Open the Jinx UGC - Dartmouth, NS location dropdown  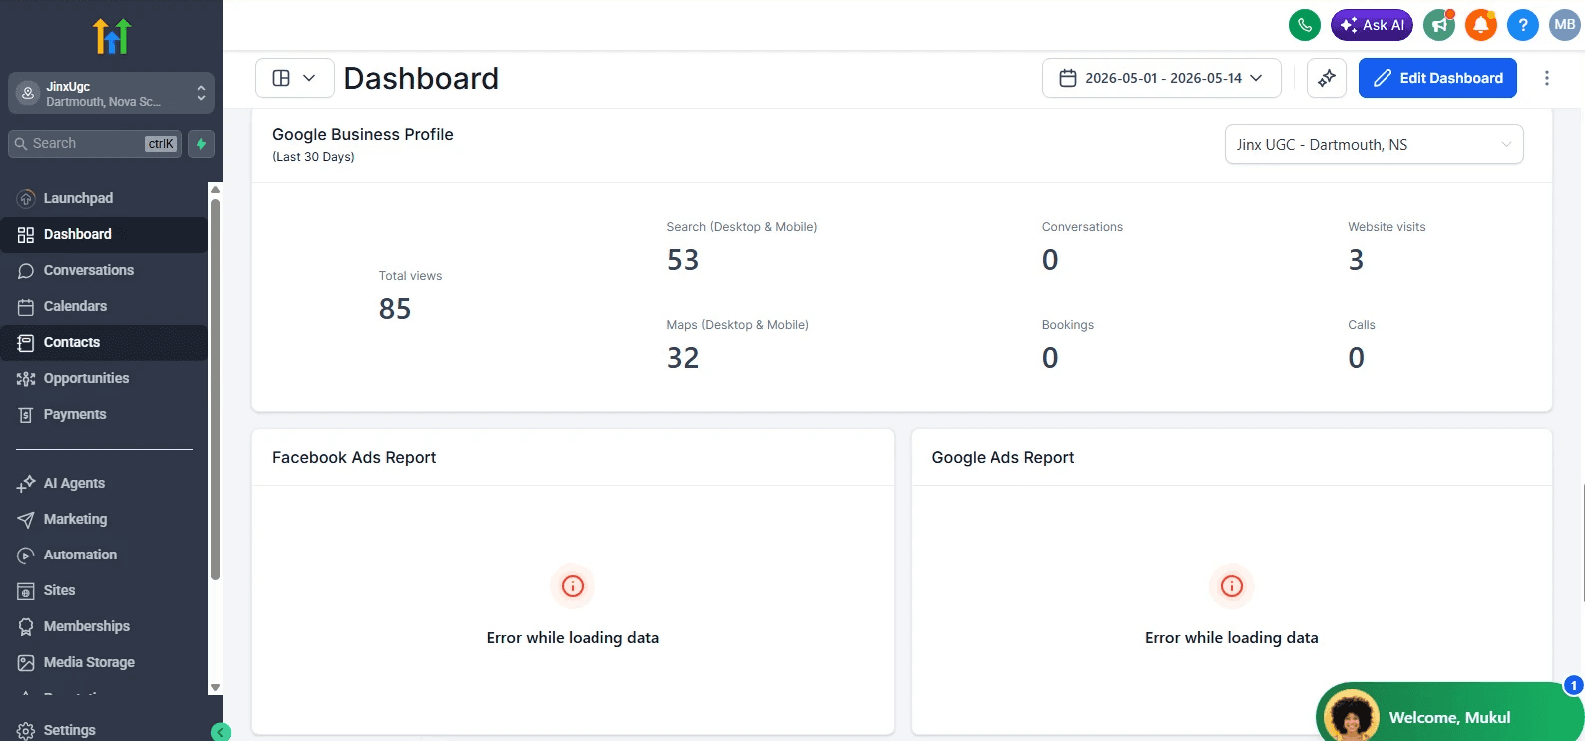click(x=1375, y=145)
